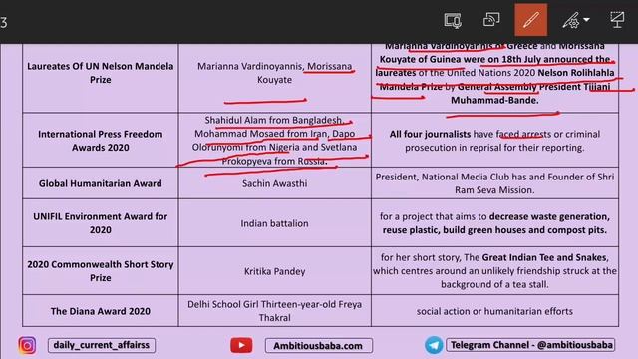Click the 'Shahidul Alam from Bangladesh' journalists cell
Image resolution: width=638 pixels, height=359 pixels.
275,140
